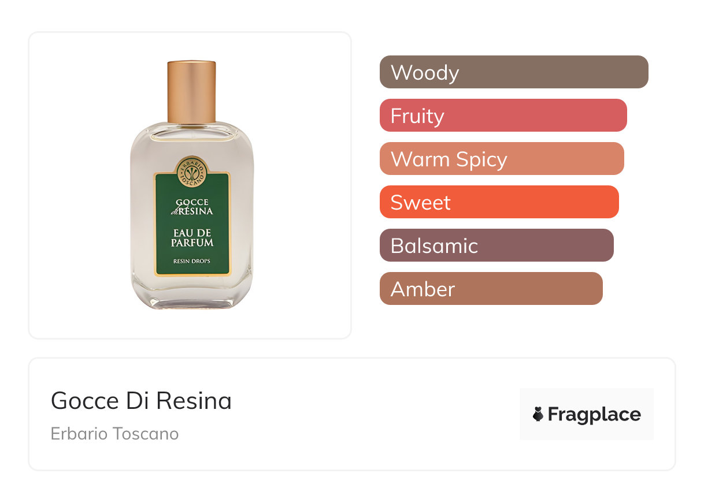Click the Warm Spicy accord bar

tap(502, 159)
